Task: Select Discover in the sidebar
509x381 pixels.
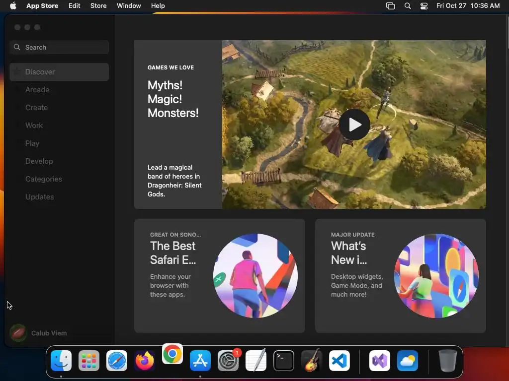Action: pos(59,72)
